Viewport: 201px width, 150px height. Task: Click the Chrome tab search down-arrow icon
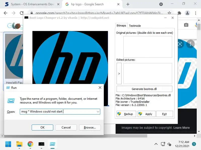(x=161, y=4)
